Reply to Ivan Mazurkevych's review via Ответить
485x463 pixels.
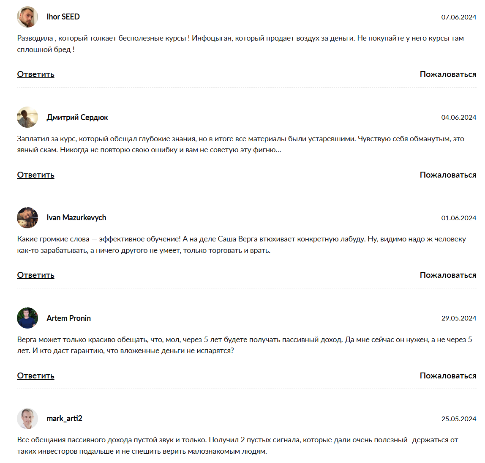click(36, 275)
